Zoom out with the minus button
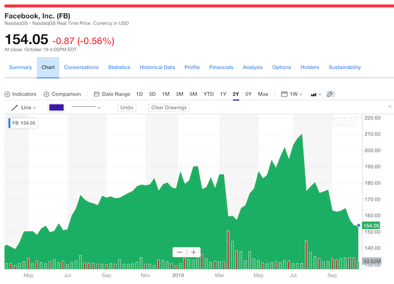This screenshot has width=394, height=284. point(180,252)
